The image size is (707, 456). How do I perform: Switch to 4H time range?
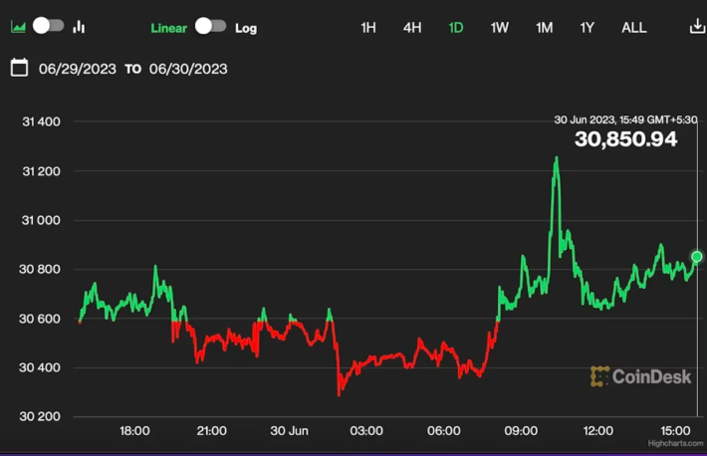tap(412, 28)
